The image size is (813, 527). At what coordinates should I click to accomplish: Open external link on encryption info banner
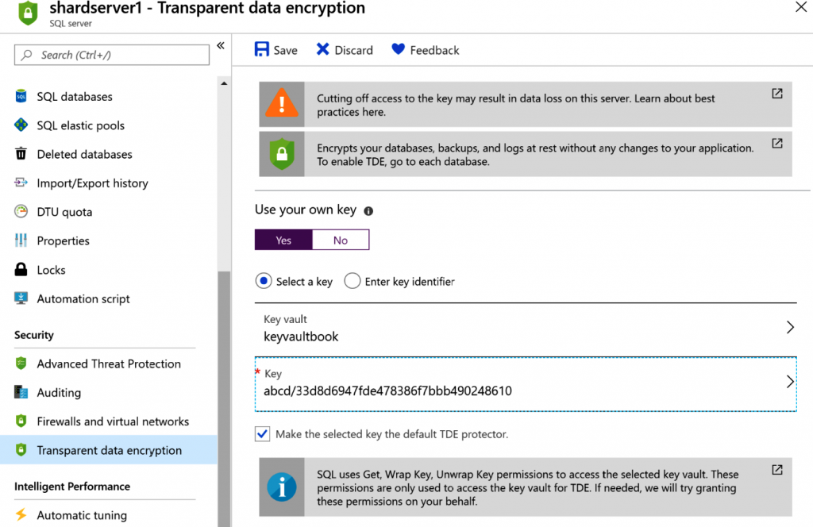[x=777, y=144]
